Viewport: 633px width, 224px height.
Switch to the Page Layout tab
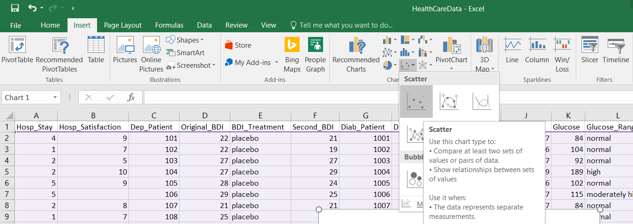[x=123, y=25]
